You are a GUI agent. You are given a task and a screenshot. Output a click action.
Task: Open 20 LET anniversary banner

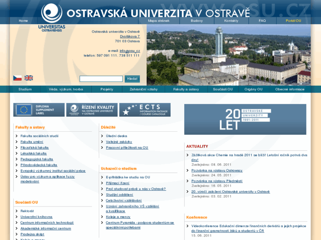[245, 119]
